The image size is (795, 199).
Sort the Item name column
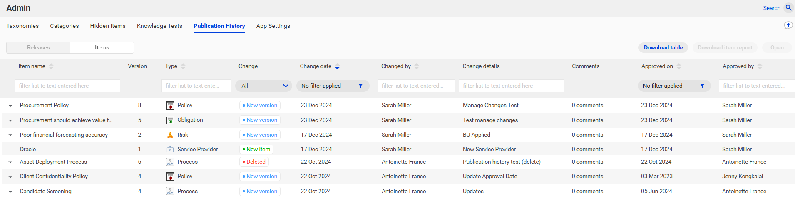pyautogui.click(x=51, y=66)
